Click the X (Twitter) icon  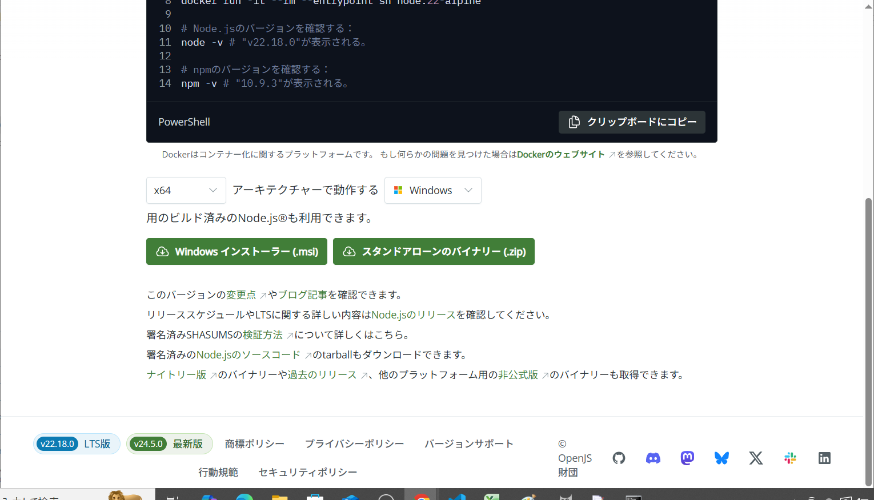pos(756,458)
